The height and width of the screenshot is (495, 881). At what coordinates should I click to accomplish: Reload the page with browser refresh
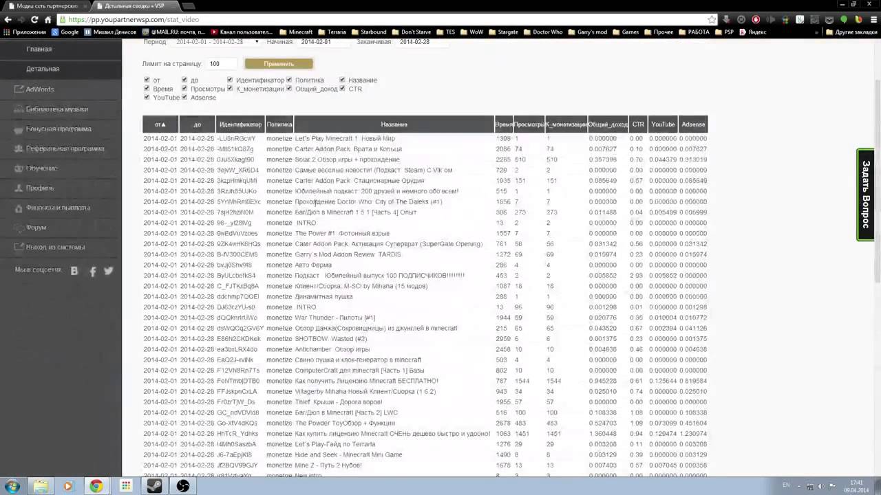click(35, 20)
